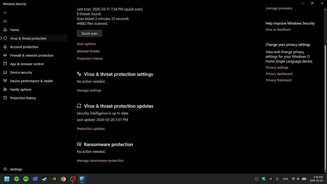This screenshot has width=327, height=184.
Task: Click 'Change your privacy settings' heading
Action: pos(288,45)
